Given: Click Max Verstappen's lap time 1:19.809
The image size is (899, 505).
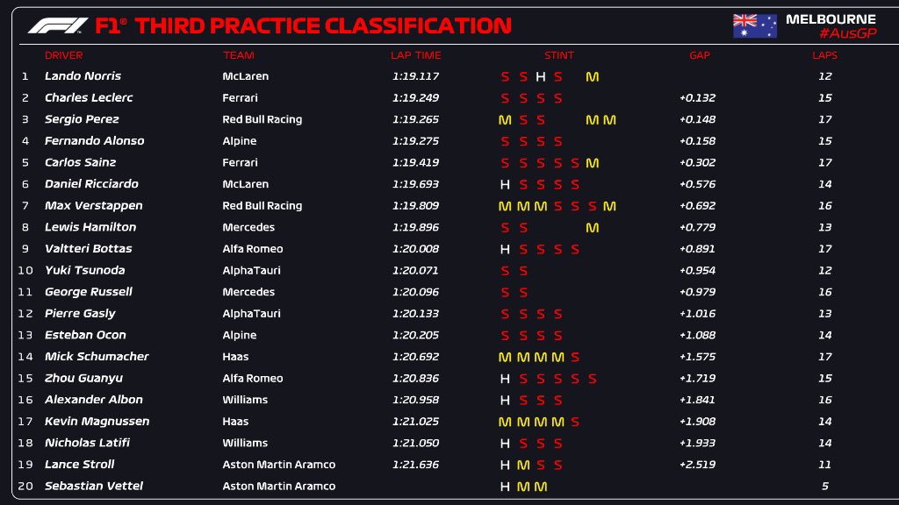Looking at the screenshot, I should click(x=415, y=206).
